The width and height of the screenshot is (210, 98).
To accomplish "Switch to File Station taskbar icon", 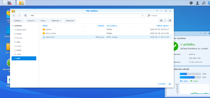I will tap(21, 3).
